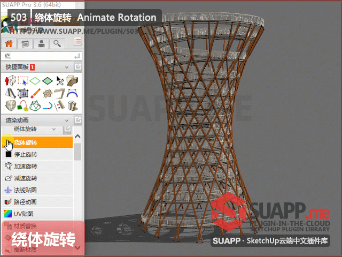Select the triangular mirror tool icon

[x=10, y=93]
